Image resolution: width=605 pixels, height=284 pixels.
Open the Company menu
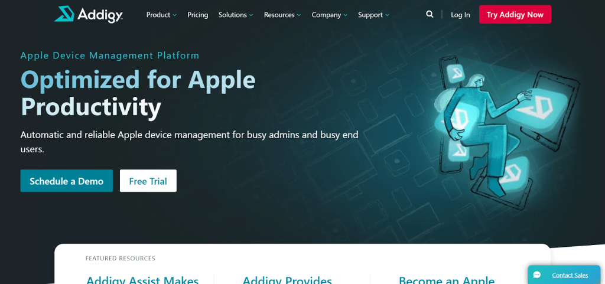click(329, 15)
